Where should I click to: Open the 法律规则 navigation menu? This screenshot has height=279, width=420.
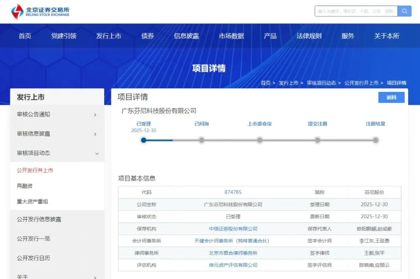(x=309, y=36)
